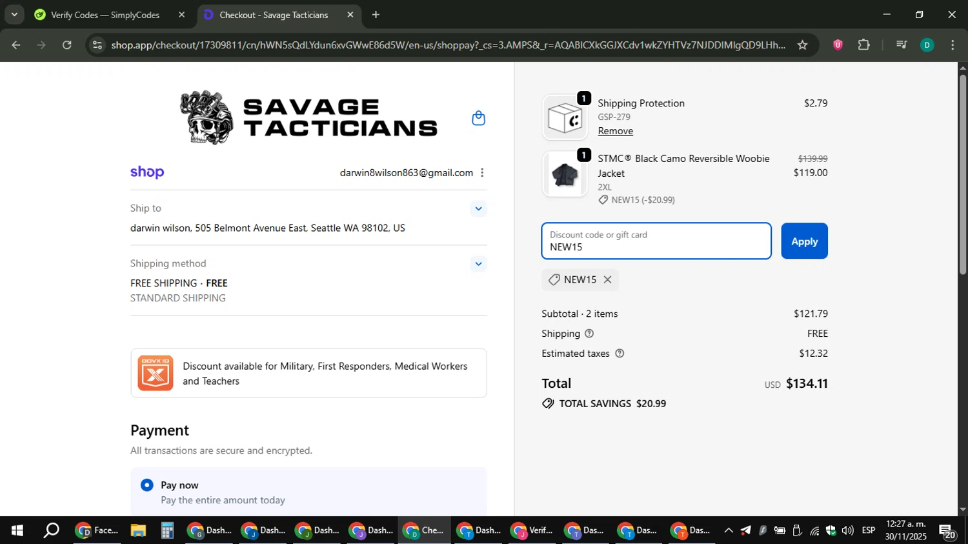Open Windows taskbar search
This screenshot has width=968, height=544.
click(x=51, y=530)
